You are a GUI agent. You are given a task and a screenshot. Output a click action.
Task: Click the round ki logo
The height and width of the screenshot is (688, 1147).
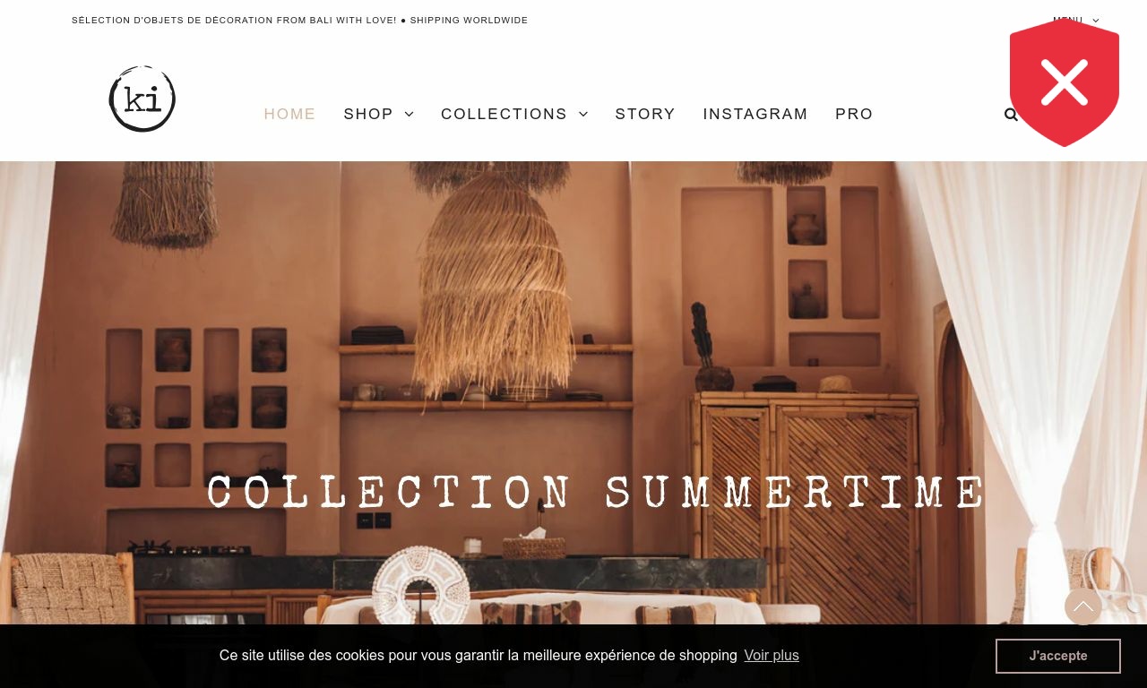(142, 99)
